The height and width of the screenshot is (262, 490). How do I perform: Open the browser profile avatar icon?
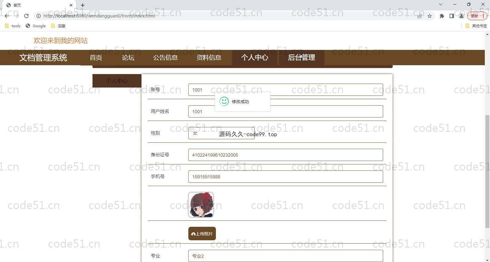461,16
